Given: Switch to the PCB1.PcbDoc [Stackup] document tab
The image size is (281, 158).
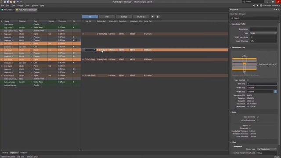Looking at the screenshot, I should coord(26,10).
